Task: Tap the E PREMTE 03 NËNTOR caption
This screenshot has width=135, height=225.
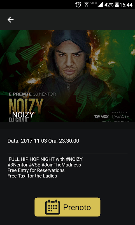Action: (x=32, y=94)
